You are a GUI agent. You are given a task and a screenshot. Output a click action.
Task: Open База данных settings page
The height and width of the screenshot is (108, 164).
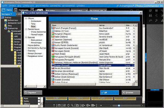tap(36, 40)
